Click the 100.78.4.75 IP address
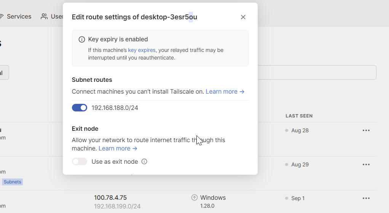This screenshot has height=213, width=389. pos(110,197)
